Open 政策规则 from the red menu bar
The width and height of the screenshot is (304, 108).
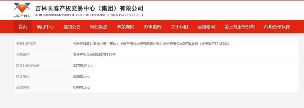pyautogui.click(x=126, y=27)
